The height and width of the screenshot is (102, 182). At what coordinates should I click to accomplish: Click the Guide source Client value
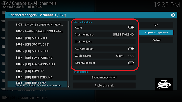(x=119, y=56)
